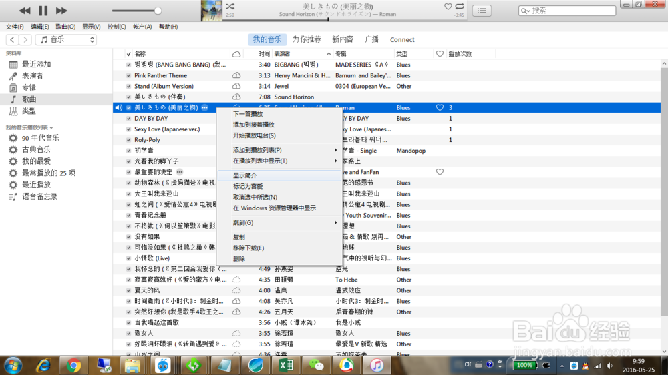Expand the 跳到(G) submenu
Screen dimensions: 668x375
(x=279, y=222)
